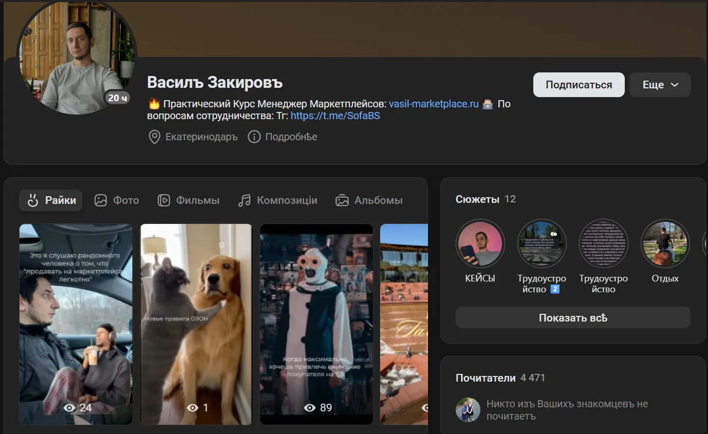Screen dimensions: 708x434
Task: Open the cat and dog clip
Action: tap(196, 324)
